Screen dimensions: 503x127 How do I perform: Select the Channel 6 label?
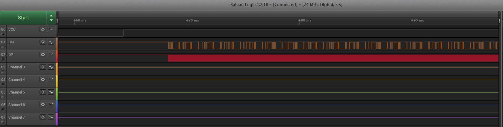coord(16,105)
